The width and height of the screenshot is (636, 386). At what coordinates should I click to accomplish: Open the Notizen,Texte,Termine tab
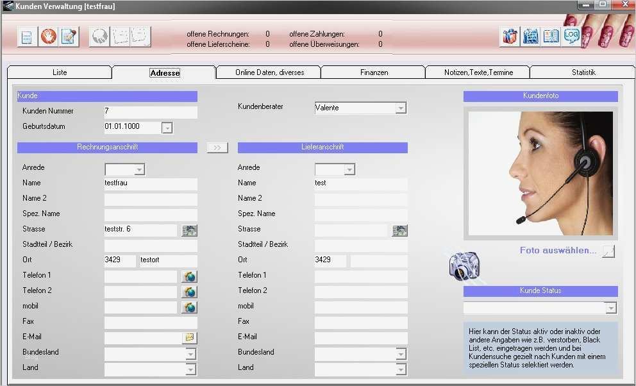pyautogui.click(x=477, y=72)
